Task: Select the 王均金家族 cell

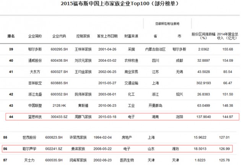Action: pos(83,72)
